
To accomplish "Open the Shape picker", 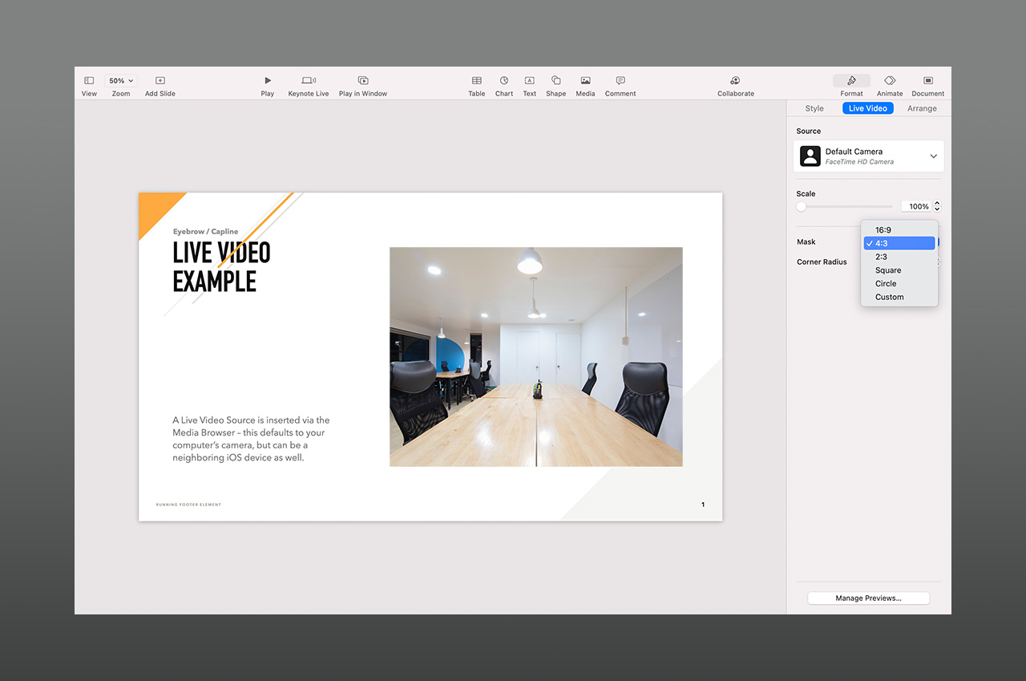I will pyautogui.click(x=555, y=81).
